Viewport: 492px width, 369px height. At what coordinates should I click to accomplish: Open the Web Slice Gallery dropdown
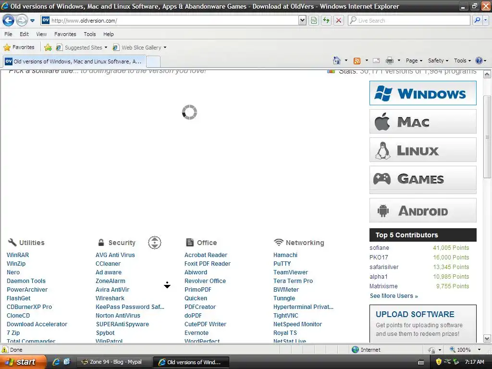click(x=140, y=48)
